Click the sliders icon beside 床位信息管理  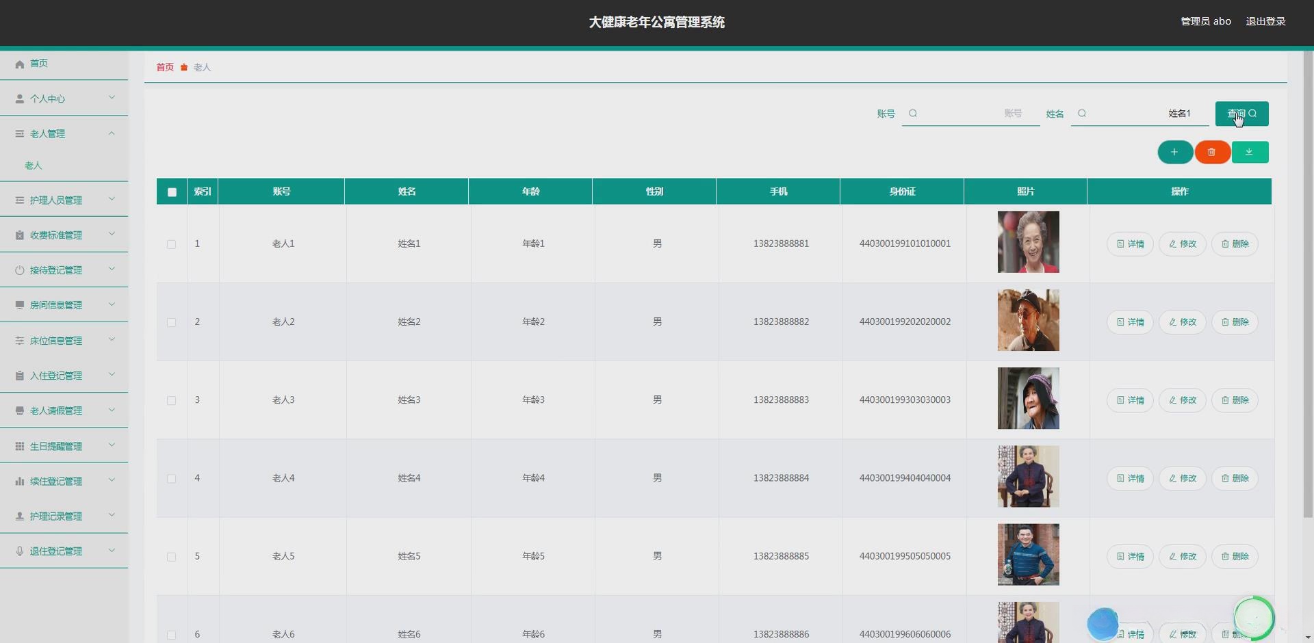[20, 341]
